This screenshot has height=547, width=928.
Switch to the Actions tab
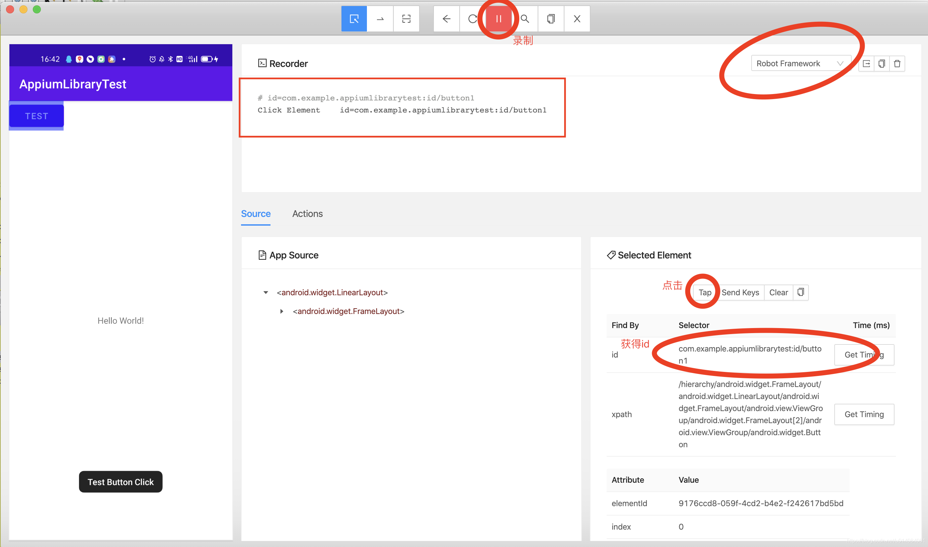click(x=307, y=214)
